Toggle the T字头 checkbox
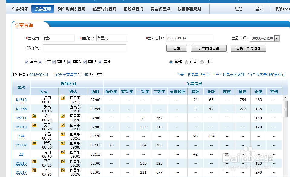Screen dimensions: 290x177 point(69,62)
